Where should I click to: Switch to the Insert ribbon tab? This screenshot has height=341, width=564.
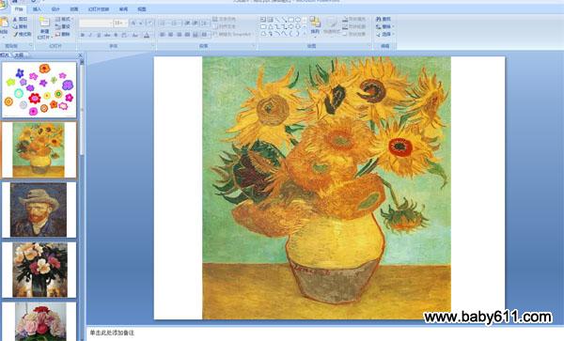tap(37, 9)
